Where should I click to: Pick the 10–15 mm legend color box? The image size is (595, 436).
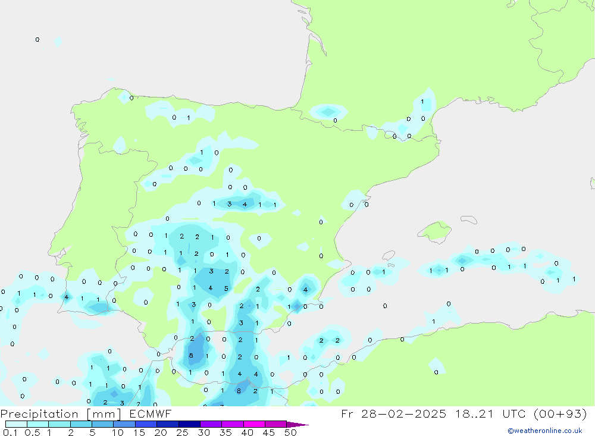click(x=124, y=424)
